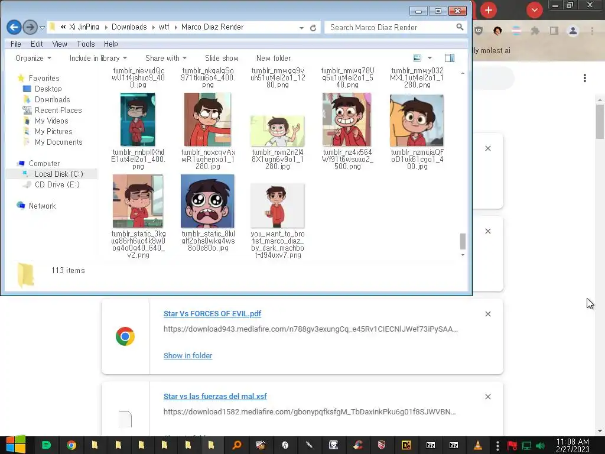Click the uBlock Origin extension icon in Chrome
Viewport: 605px width, 454px height.
(479, 31)
